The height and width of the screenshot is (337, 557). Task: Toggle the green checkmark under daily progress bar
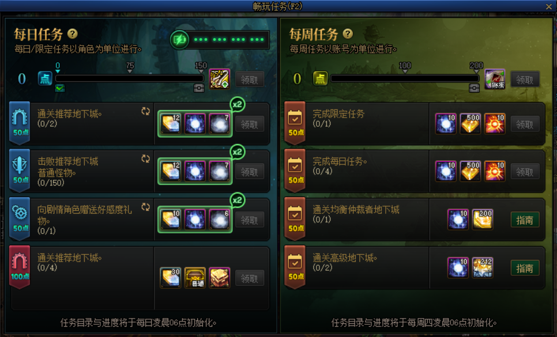click(x=60, y=88)
